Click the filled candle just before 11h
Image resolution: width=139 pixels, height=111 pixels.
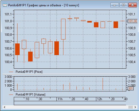[x=57, y=48]
